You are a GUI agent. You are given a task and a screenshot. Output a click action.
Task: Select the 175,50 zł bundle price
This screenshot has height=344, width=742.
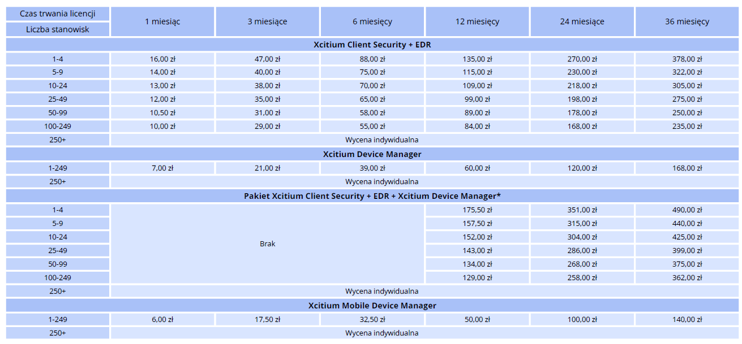477,210
